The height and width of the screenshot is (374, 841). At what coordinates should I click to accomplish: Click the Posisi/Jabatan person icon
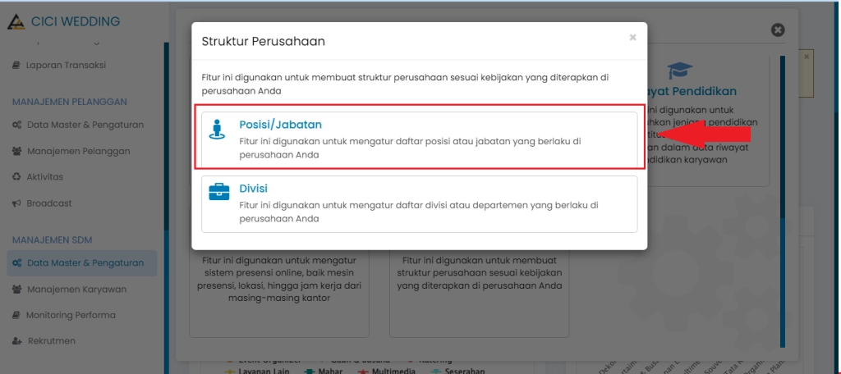click(217, 129)
